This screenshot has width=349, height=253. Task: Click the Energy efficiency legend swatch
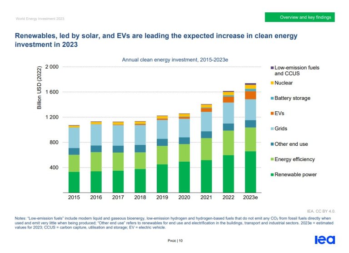coord(272,159)
